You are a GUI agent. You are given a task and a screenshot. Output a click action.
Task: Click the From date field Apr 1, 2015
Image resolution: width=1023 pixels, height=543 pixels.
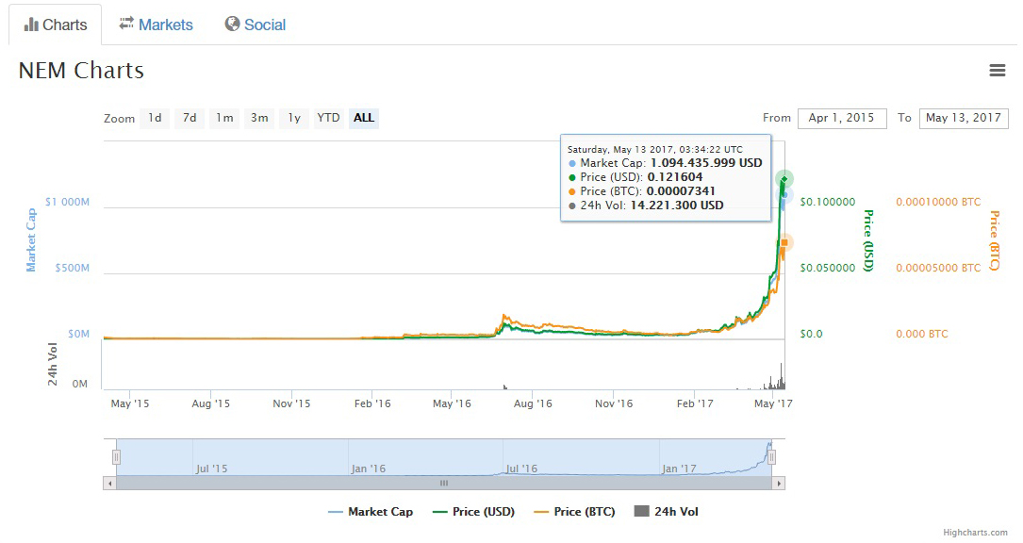tap(842, 118)
